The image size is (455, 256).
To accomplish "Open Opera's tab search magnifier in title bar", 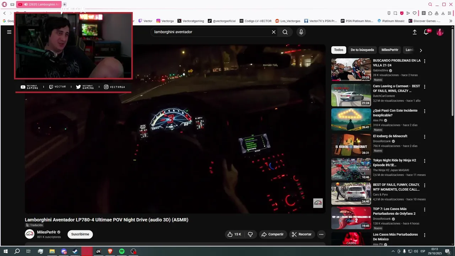I will click(x=430, y=4).
